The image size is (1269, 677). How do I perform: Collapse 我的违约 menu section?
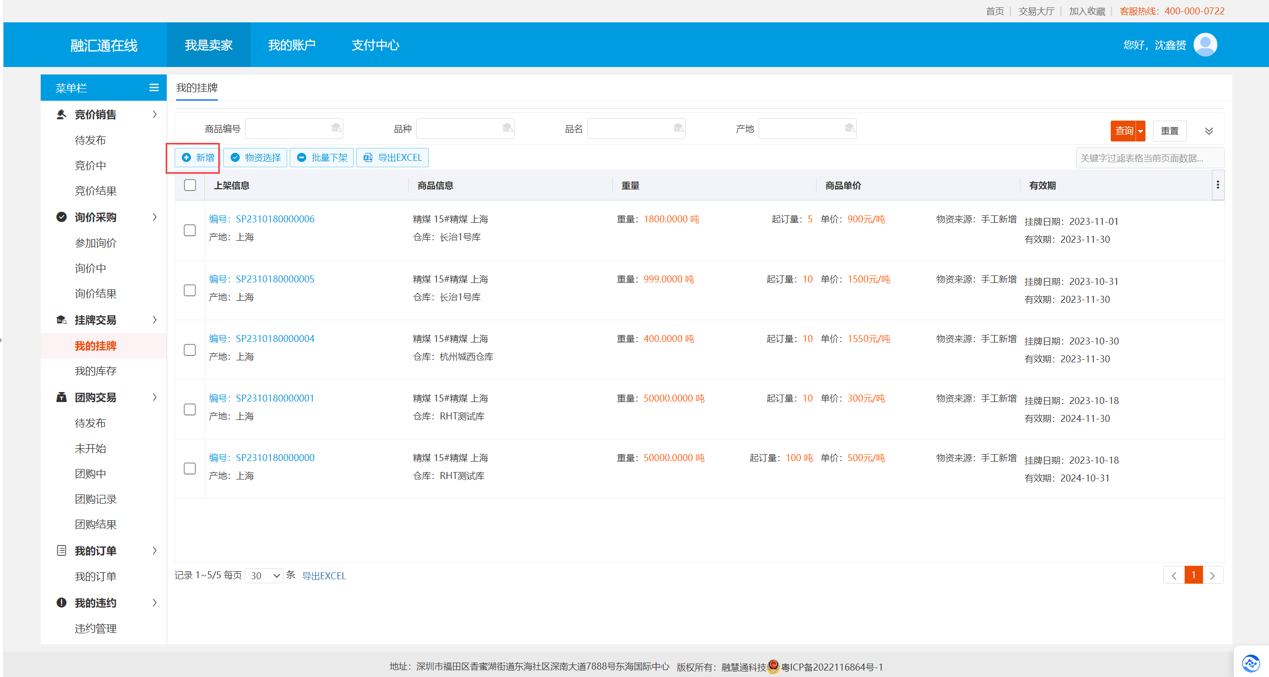[x=155, y=603]
